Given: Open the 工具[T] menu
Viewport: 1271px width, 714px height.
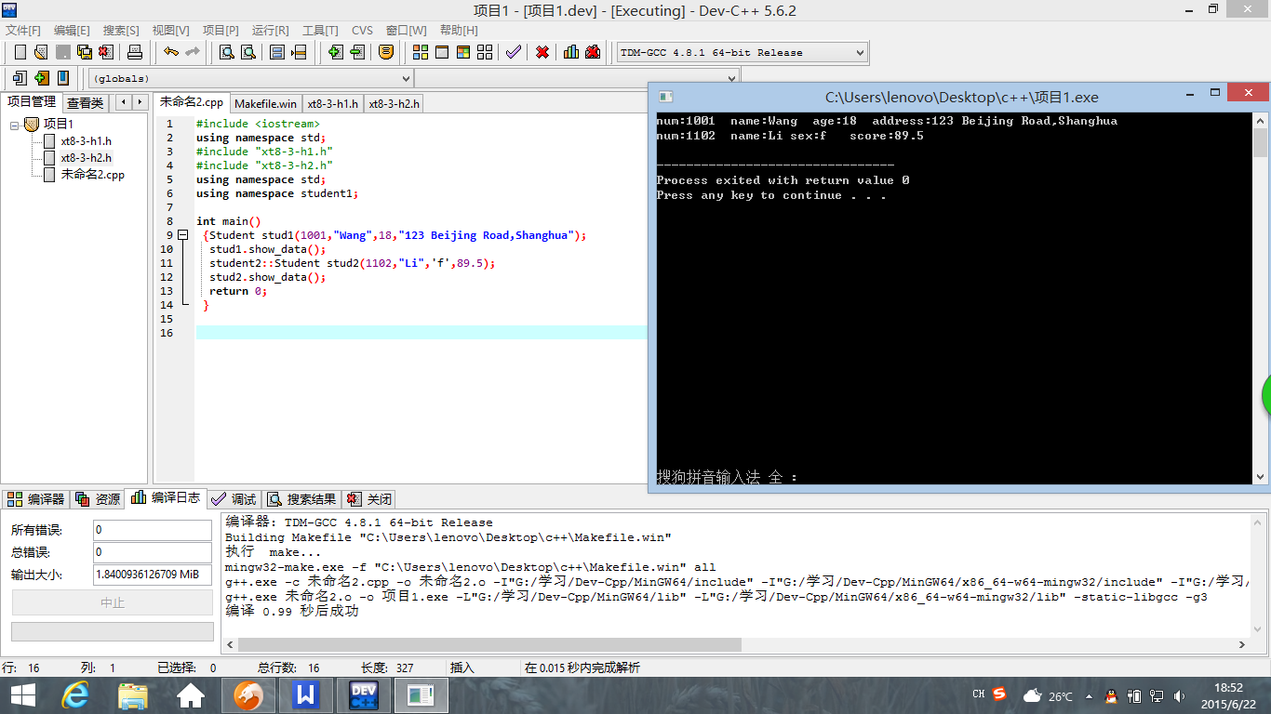Looking at the screenshot, I should point(320,31).
